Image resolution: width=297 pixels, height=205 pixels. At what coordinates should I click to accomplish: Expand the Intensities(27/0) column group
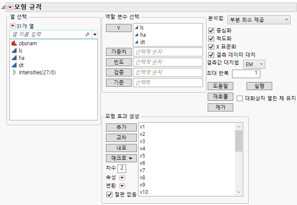tap(15, 72)
